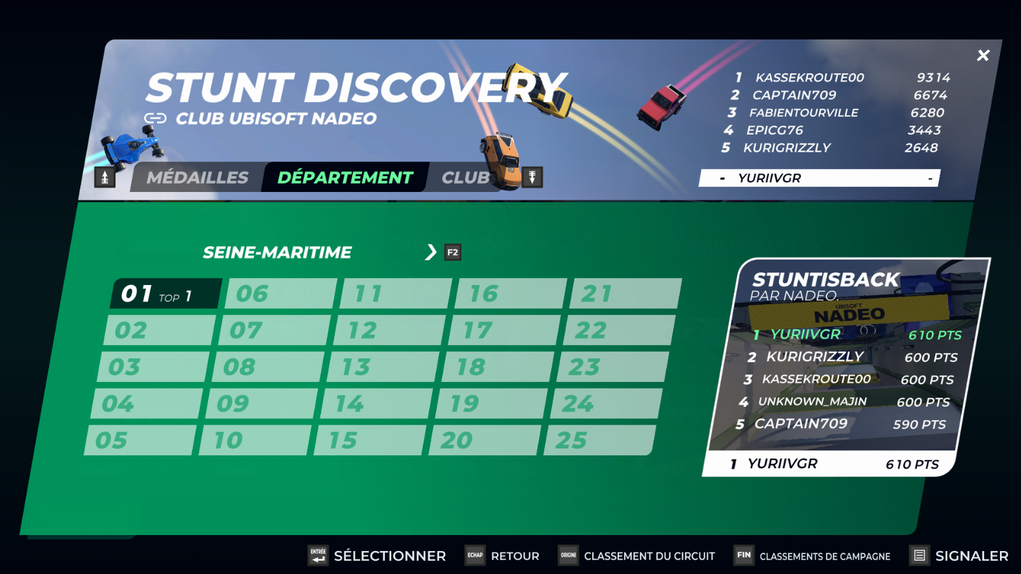Image resolution: width=1021 pixels, height=574 pixels.
Task: Click the F2 key icon
Action: click(x=452, y=253)
